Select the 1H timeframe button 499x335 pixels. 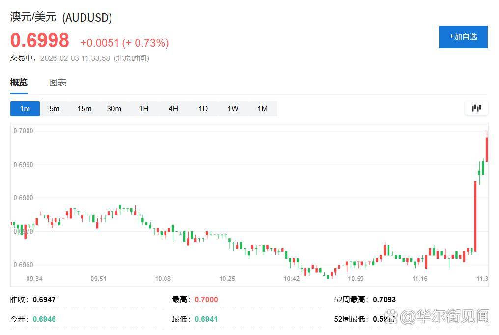(x=143, y=109)
